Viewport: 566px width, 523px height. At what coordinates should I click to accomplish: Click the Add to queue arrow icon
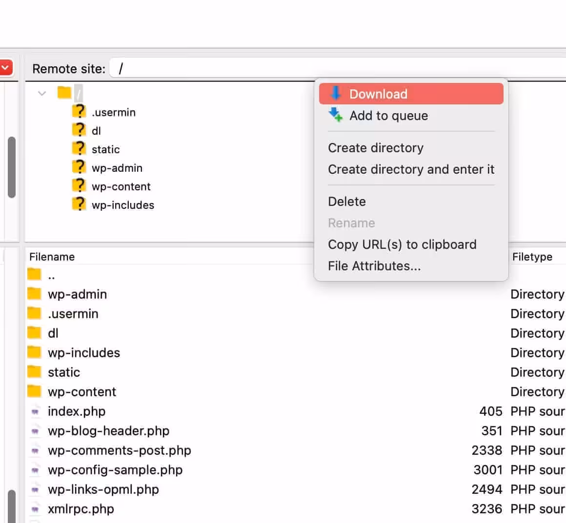coord(335,115)
